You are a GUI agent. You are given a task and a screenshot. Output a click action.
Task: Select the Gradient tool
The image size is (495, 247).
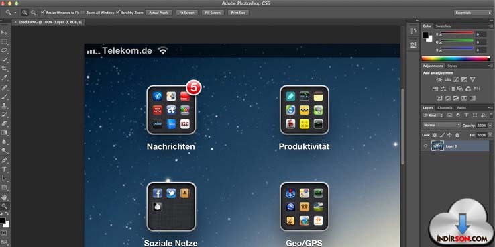pyautogui.click(x=4, y=133)
